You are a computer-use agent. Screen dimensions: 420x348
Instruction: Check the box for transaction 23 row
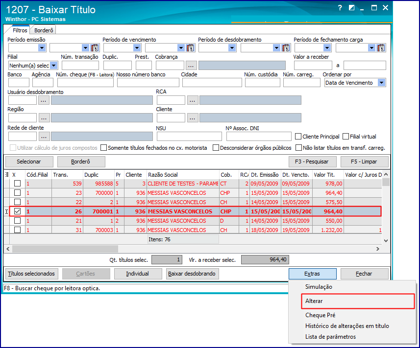point(18,192)
